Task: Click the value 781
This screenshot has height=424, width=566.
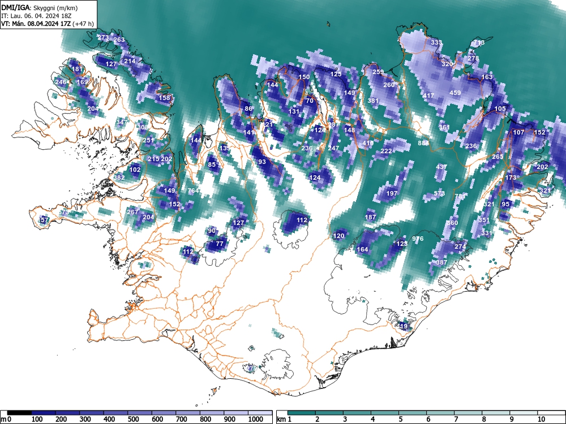Action: (x=460, y=196)
